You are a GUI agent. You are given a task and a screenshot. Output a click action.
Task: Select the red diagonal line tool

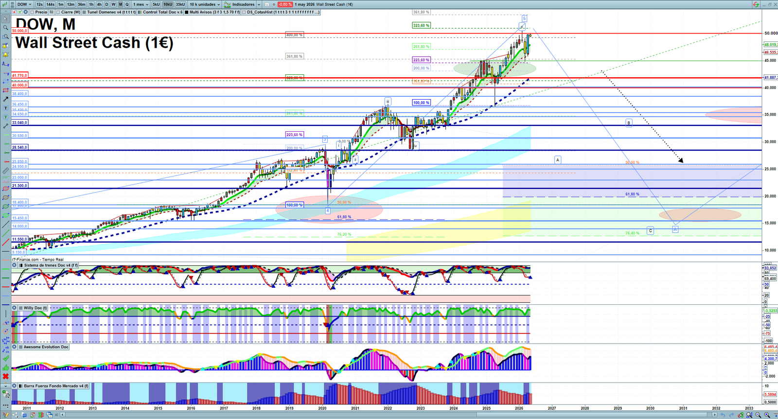(x=6, y=242)
